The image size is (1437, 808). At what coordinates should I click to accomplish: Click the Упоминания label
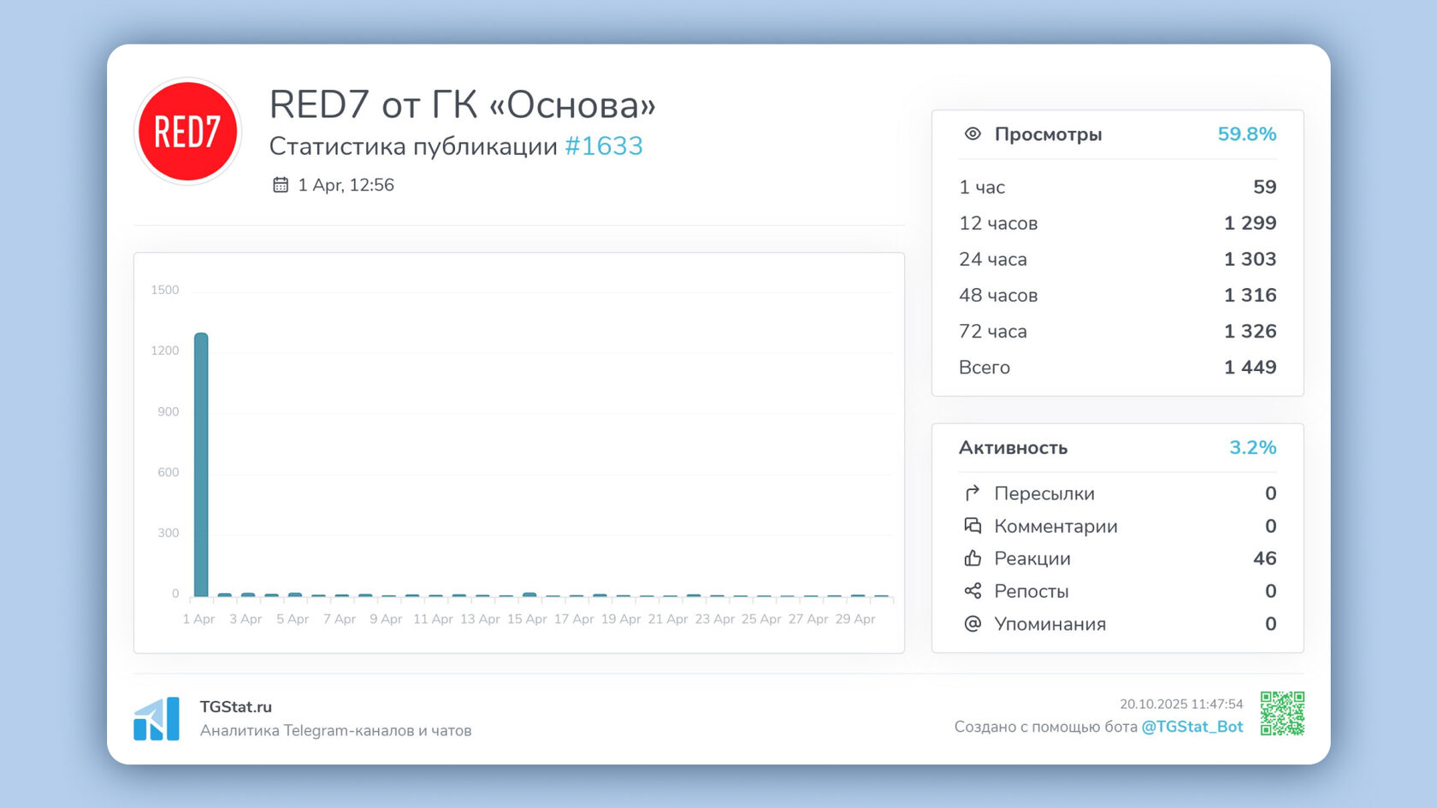(x=1050, y=624)
